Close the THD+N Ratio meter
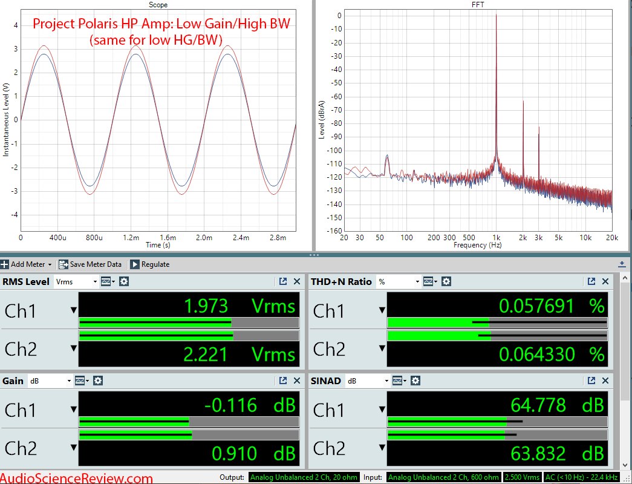Screen dimensions: 632x484 pos(605,281)
